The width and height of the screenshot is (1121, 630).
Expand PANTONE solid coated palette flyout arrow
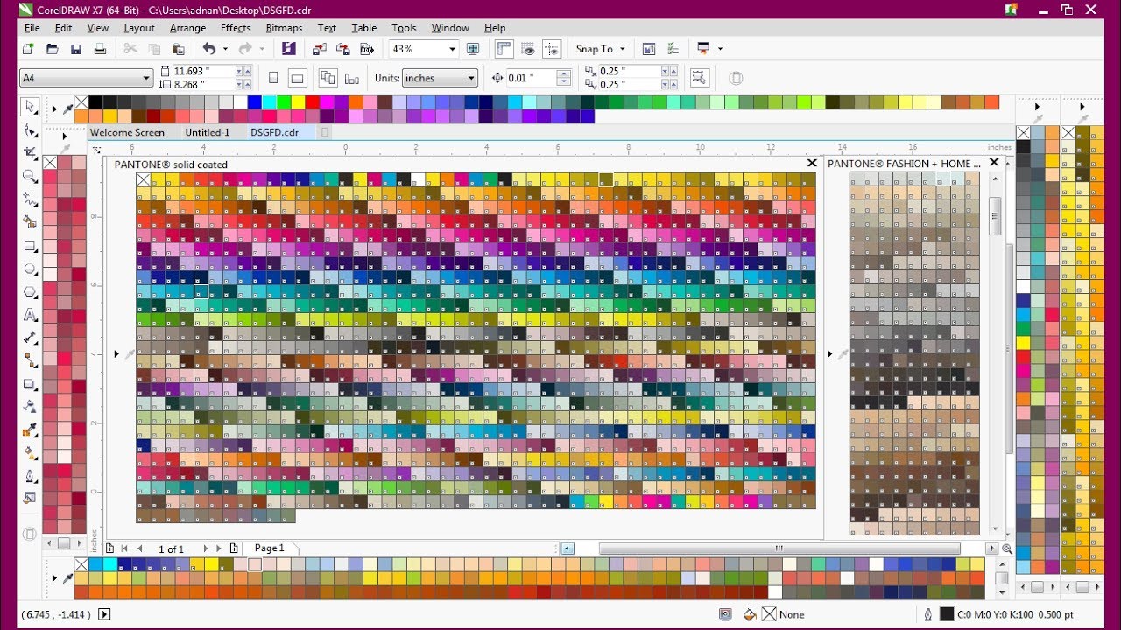116,353
